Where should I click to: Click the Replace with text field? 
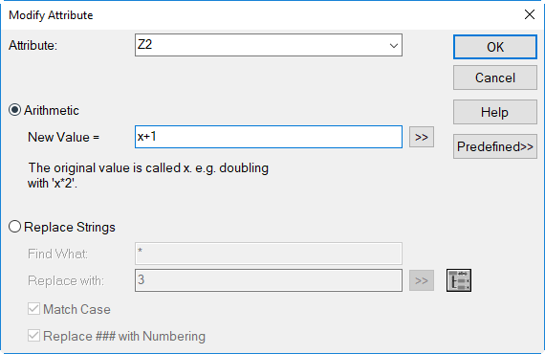point(269,280)
